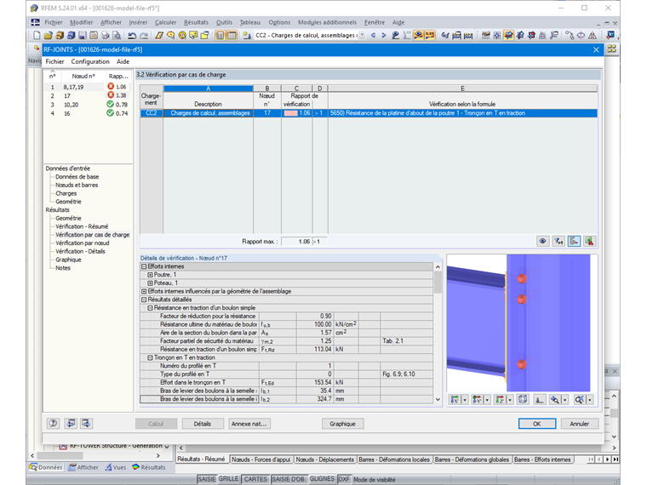Click details table scrollbar down arrow
The width and height of the screenshot is (647, 485).
pos(438,399)
